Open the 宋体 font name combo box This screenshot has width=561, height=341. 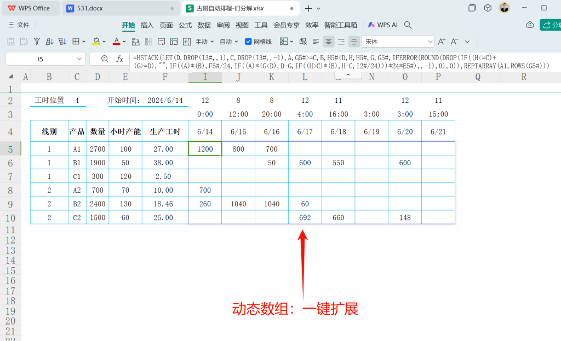tap(398, 42)
